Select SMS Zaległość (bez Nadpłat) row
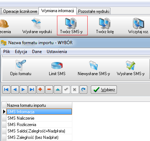150x141 pixels. click(39, 137)
